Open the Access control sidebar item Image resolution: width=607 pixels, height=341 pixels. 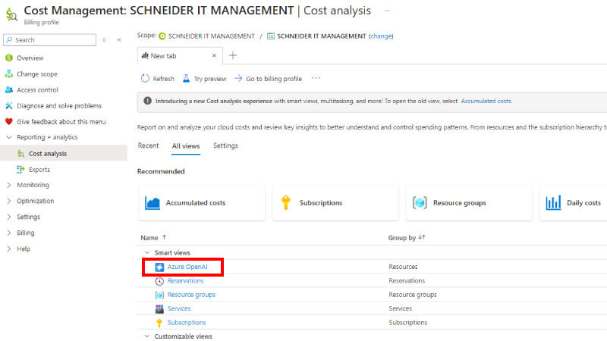click(37, 89)
